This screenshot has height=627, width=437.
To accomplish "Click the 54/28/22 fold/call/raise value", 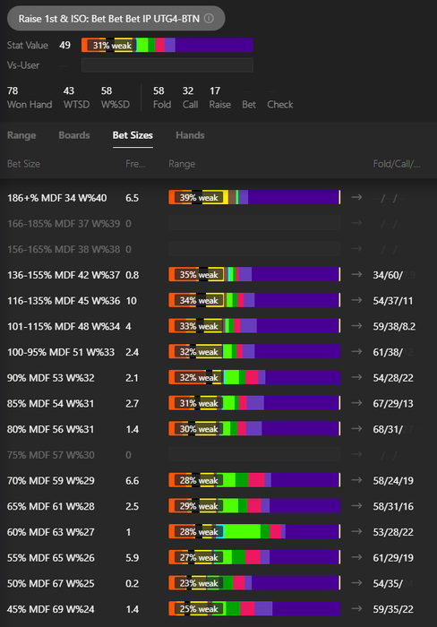I will click(393, 378).
